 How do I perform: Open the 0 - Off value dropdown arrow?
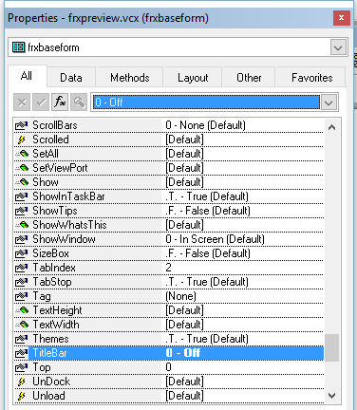click(x=329, y=102)
